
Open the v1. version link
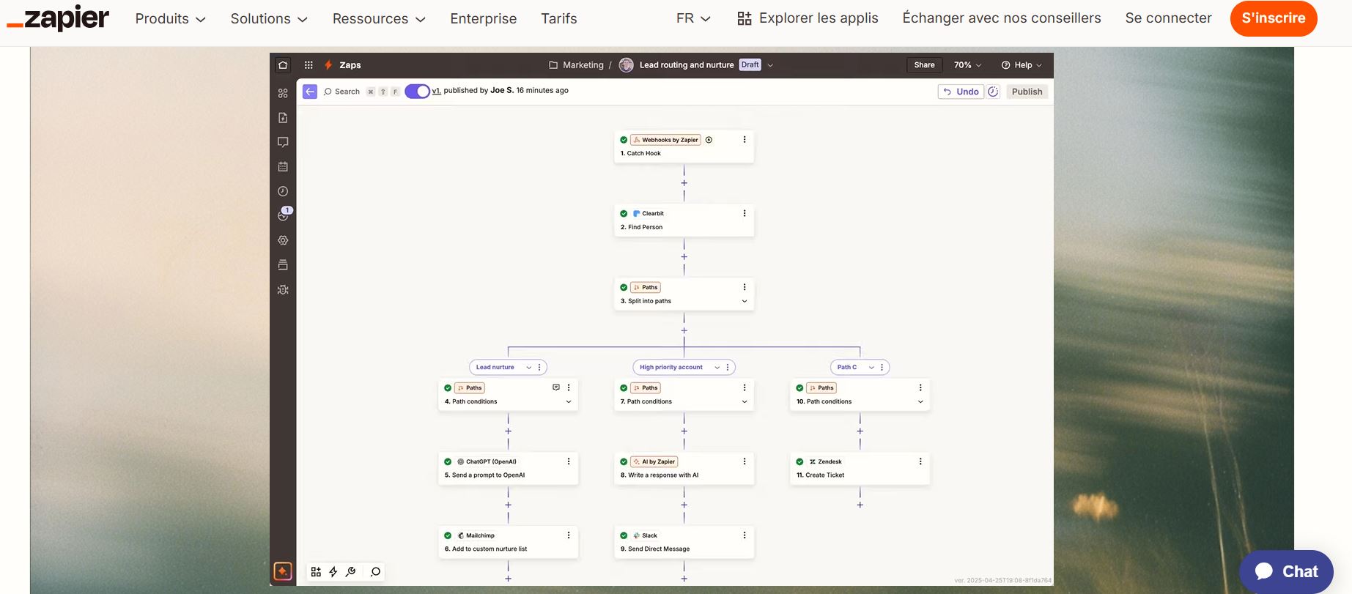[436, 91]
